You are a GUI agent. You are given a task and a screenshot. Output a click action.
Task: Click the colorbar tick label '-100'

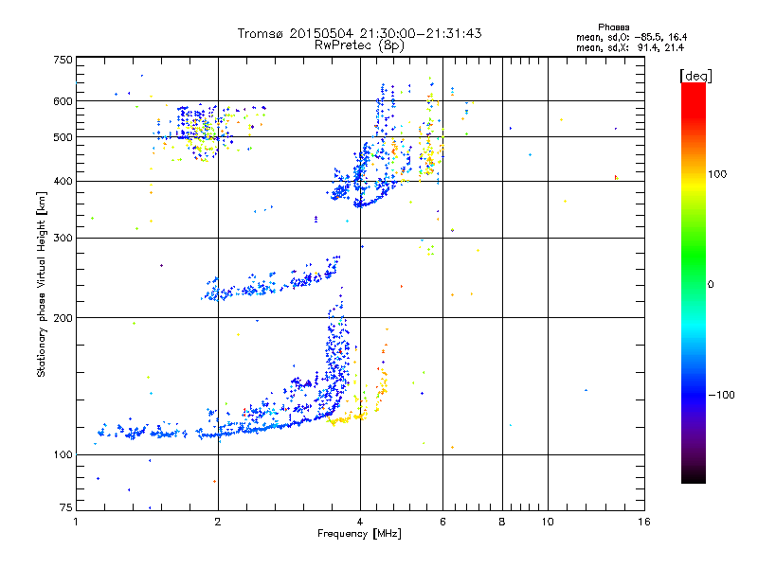(721, 395)
